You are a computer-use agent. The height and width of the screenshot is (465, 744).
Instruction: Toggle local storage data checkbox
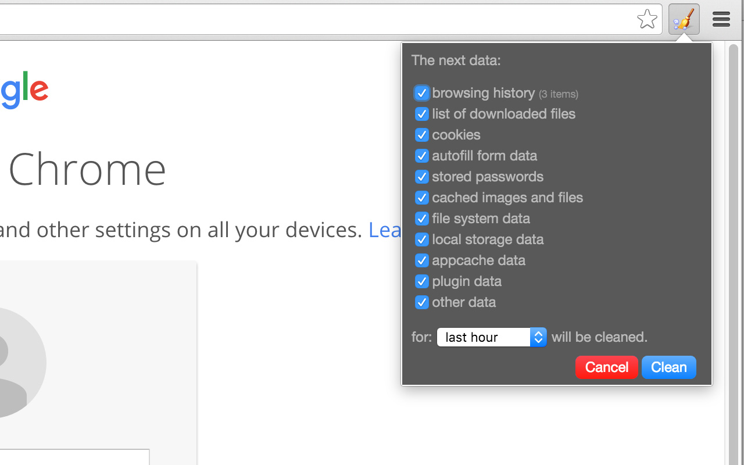(x=421, y=239)
